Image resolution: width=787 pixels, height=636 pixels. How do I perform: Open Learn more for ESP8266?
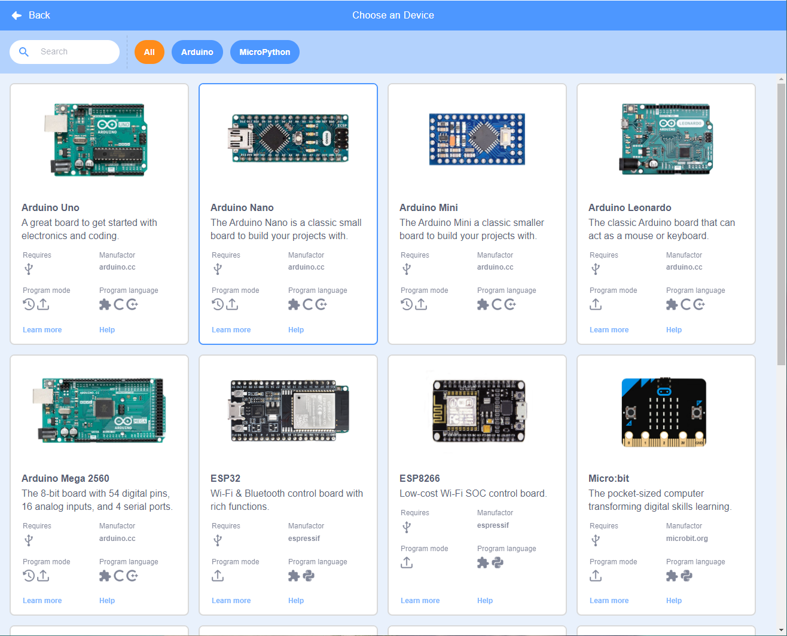(420, 601)
